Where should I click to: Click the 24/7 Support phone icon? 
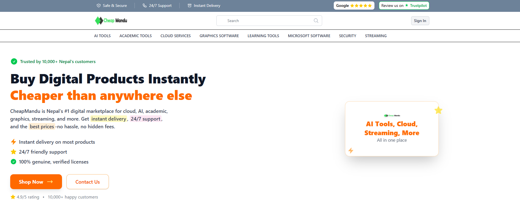[x=145, y=6]
